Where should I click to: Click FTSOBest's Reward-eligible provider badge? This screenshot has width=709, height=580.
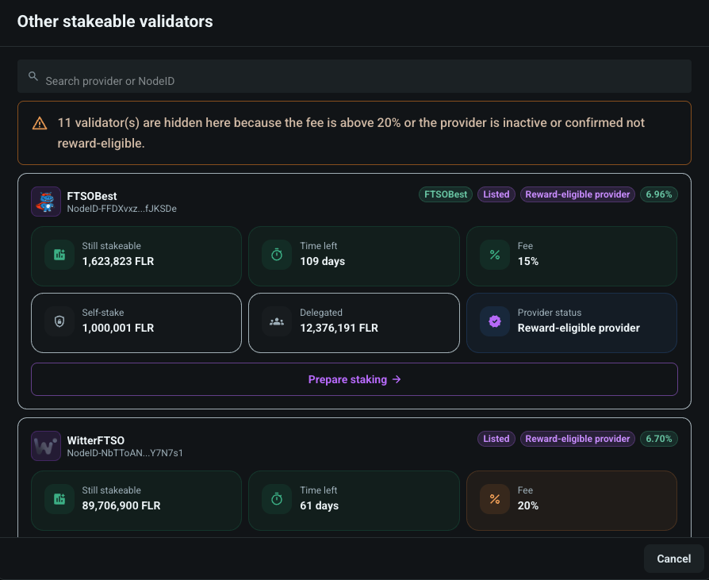click(577, 194)
